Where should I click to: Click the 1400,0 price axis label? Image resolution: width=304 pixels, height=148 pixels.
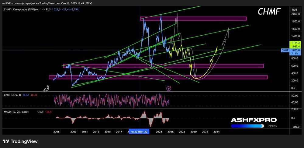(x=295, y=36)
